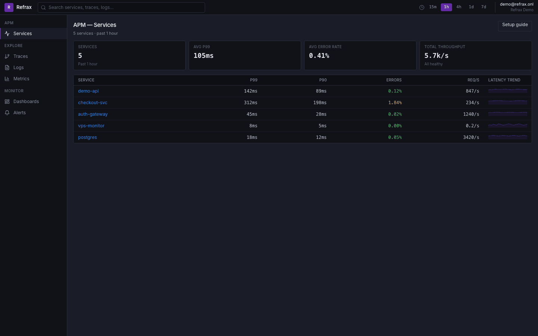Screen dimensions: 538x336
Task: Click the 312ms P99 value
Action: [251, 103]
